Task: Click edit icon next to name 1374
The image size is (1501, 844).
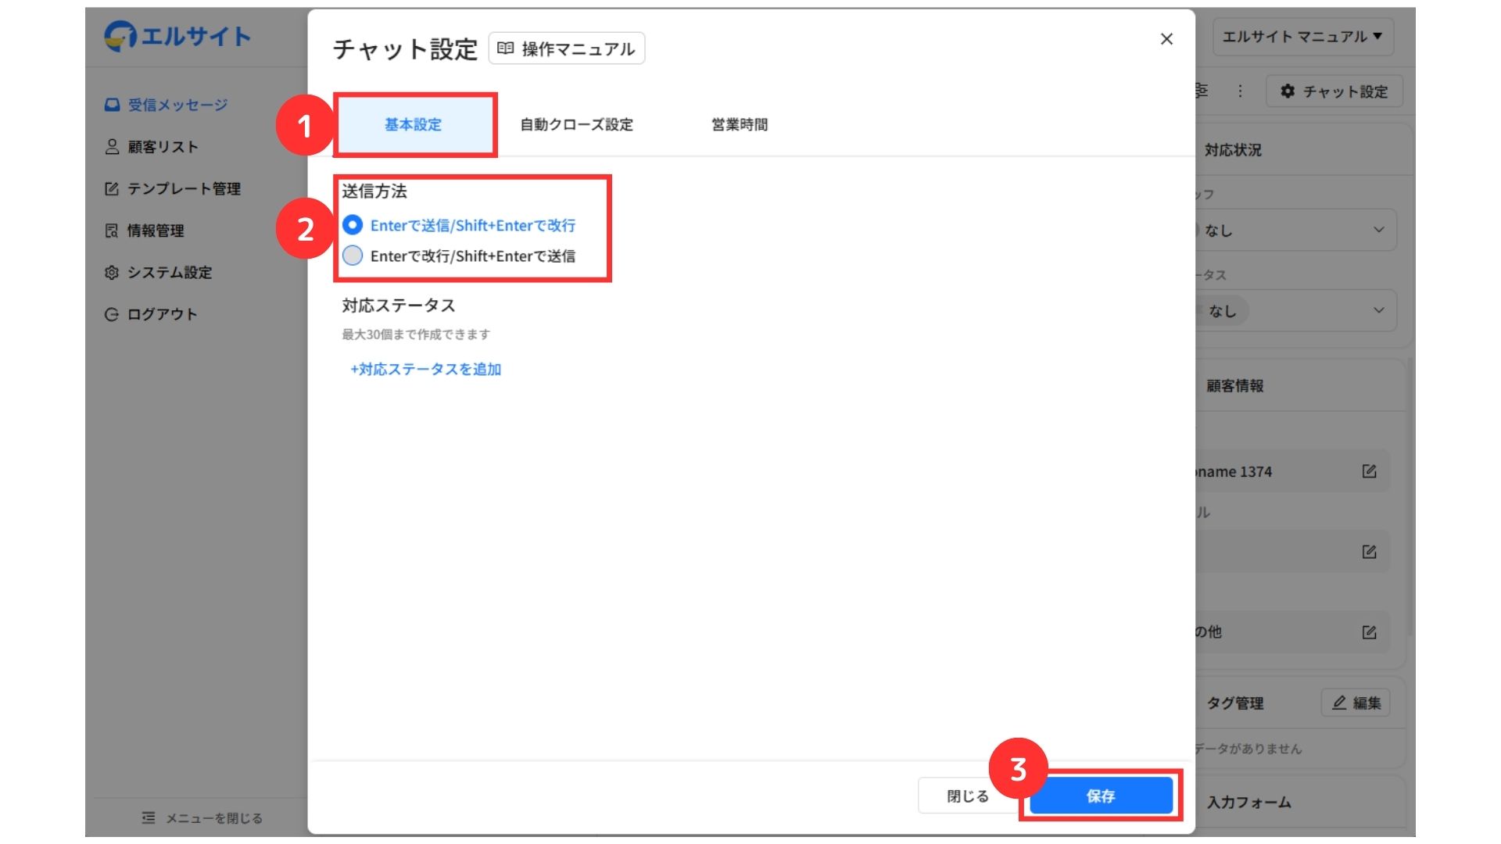Action: tap(1369, 471)
